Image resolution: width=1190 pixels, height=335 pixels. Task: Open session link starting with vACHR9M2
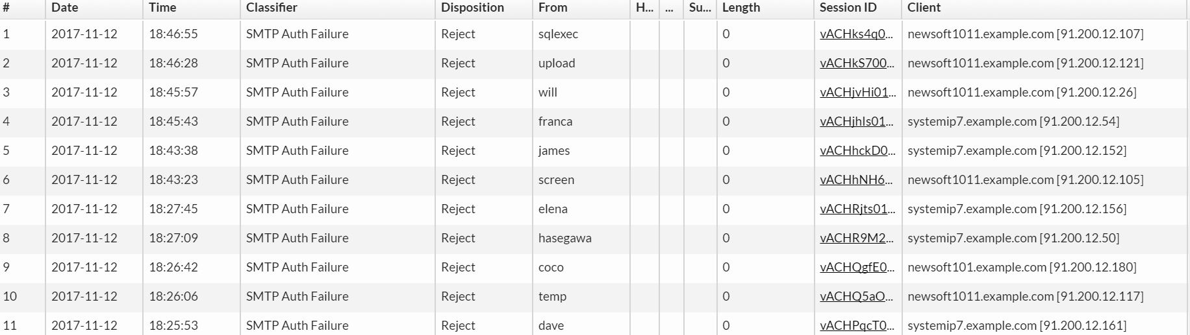856,238
